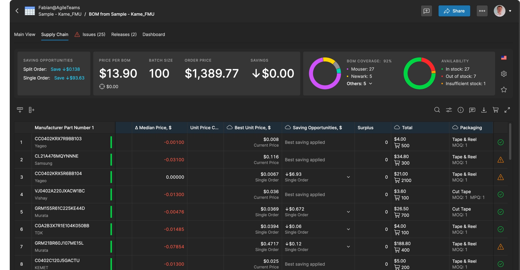
Task: Expand saving options for CC0402KRX5R6BB104
Action: pyautogui.click(x=349, y=177)
